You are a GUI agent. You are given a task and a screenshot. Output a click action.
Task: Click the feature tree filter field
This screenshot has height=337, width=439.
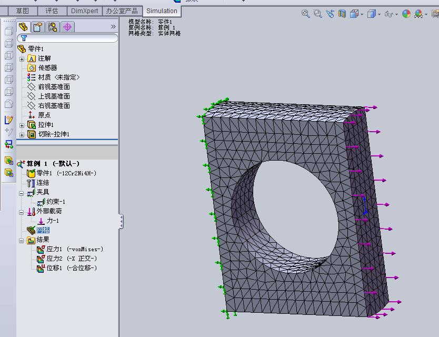click(67, 38)
